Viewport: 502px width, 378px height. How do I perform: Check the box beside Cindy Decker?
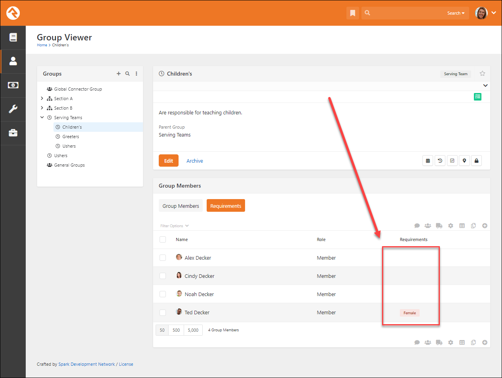tap(163, 276)
